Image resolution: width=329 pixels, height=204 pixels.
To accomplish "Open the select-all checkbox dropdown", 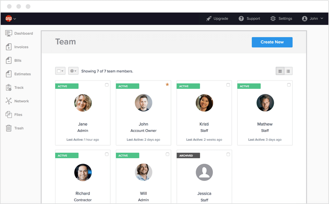I will pos(60,71).
